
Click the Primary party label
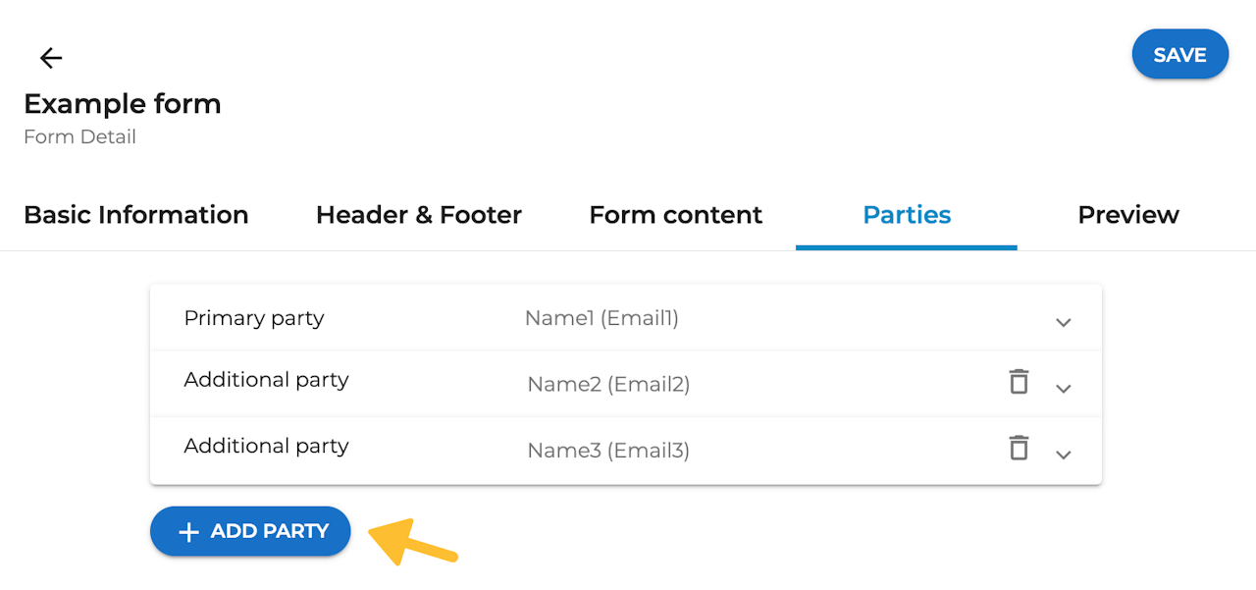click(254, 318)
